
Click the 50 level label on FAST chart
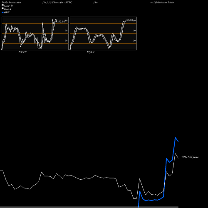coord(66,30)
